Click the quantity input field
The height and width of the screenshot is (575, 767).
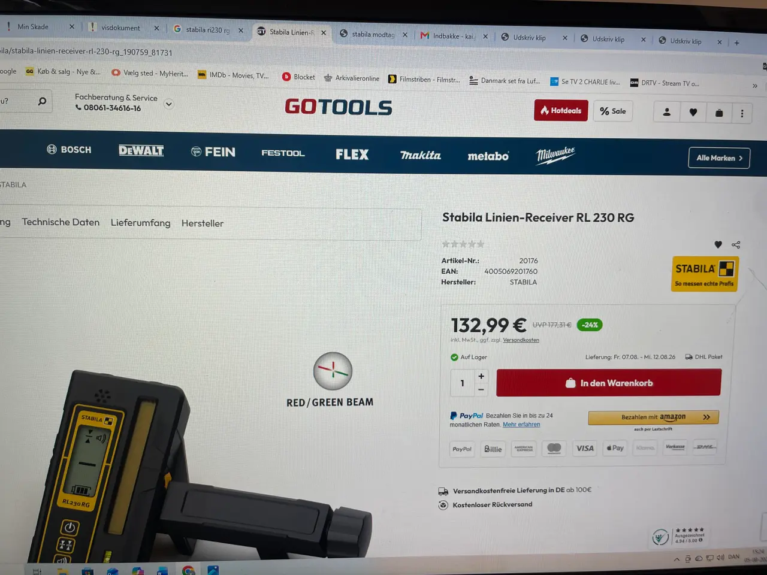(x=462, y=383)
